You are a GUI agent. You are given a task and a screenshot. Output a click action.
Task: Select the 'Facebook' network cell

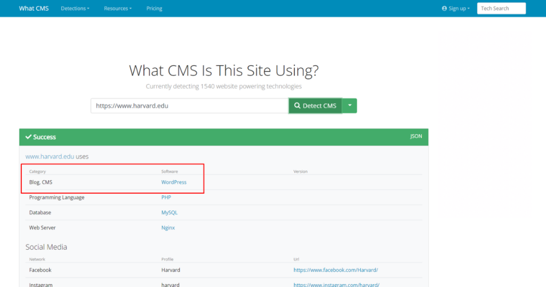click(x=41, y=270)
